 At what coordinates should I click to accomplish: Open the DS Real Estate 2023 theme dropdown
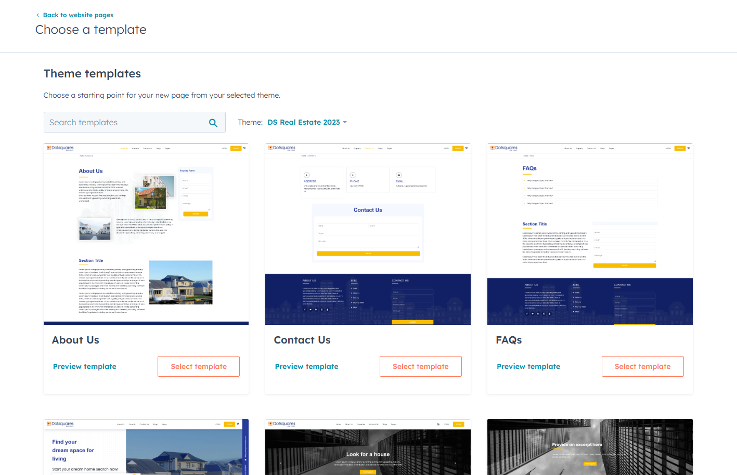click(307, 122)
